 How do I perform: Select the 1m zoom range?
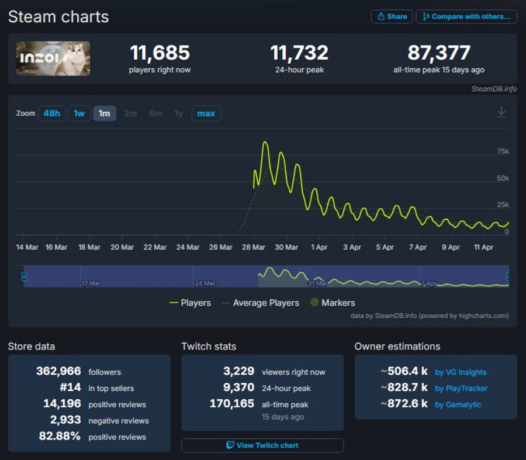[105, 113]
